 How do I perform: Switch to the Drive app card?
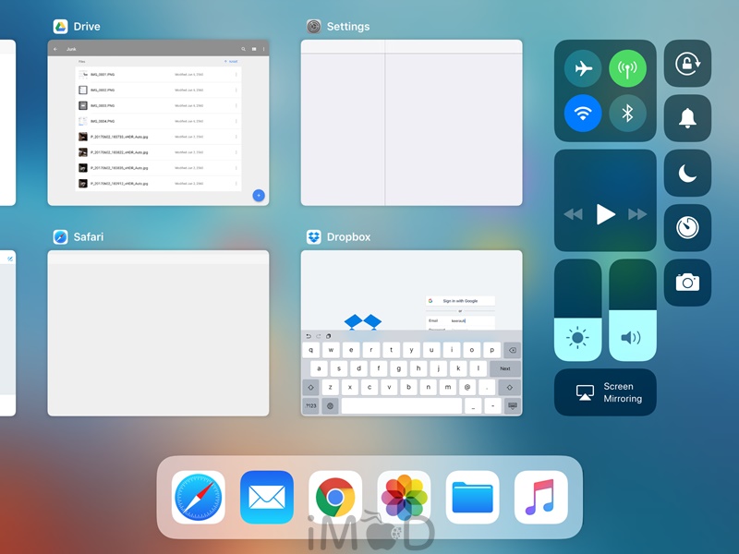158,122
